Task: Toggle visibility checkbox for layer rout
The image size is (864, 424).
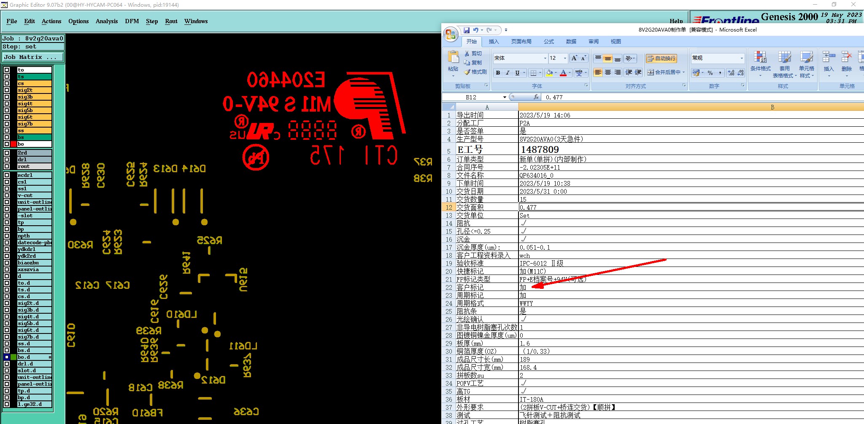Action: pos(7,166)
